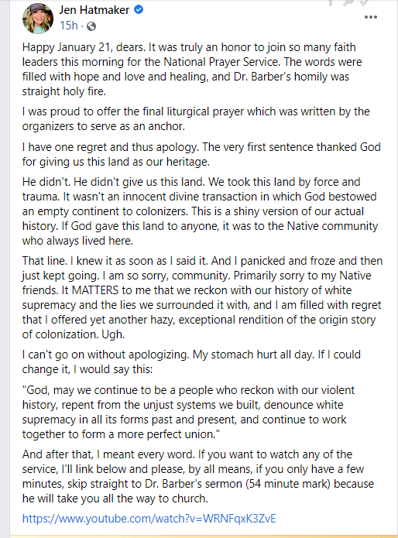This screenshot has width=398, height=538.
Task: Click the paragraph beginning 'He didn't. He didn't'
Action: pyautogui.click(x=200, y=211)
